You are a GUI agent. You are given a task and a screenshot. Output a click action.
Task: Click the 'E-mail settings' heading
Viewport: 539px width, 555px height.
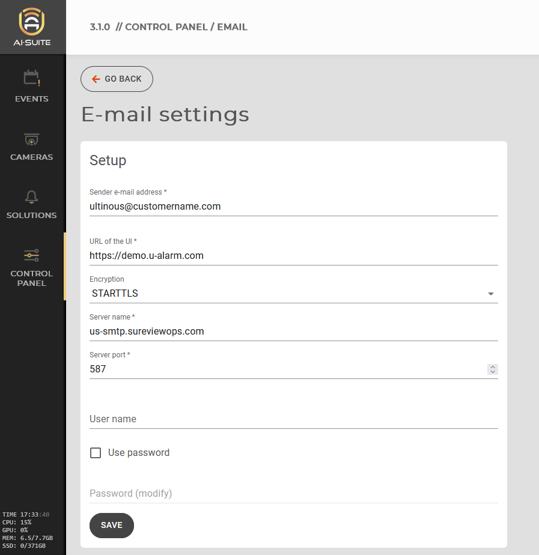tap(165, 115)
